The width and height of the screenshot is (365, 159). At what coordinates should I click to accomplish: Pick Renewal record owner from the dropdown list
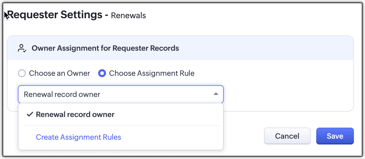point(75,114)
